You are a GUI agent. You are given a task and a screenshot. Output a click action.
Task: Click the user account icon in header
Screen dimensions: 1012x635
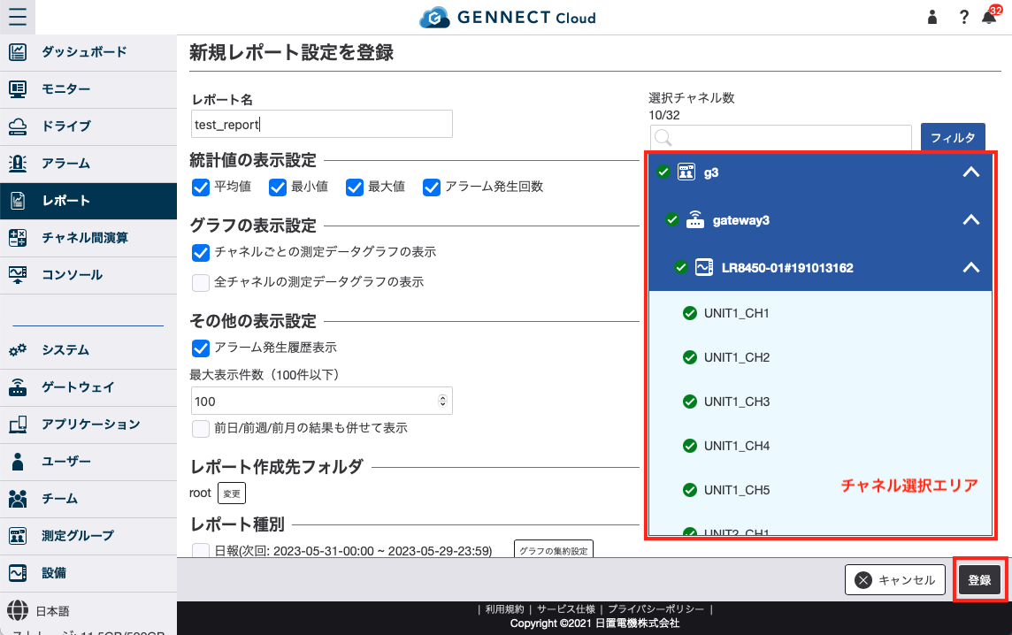[931, 17]
